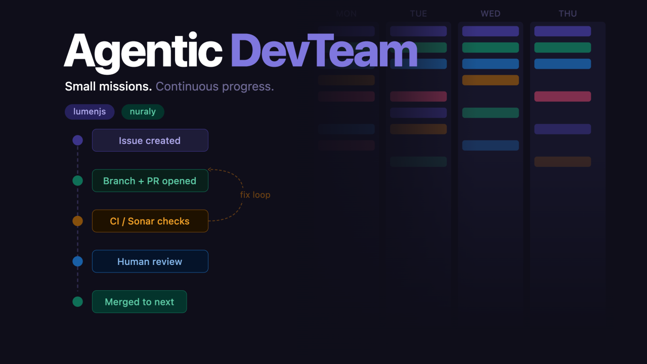Click the Continuous progress. text

click(214, 86)
